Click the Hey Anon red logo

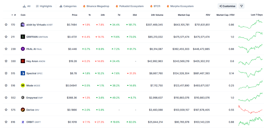click(23, 61)
